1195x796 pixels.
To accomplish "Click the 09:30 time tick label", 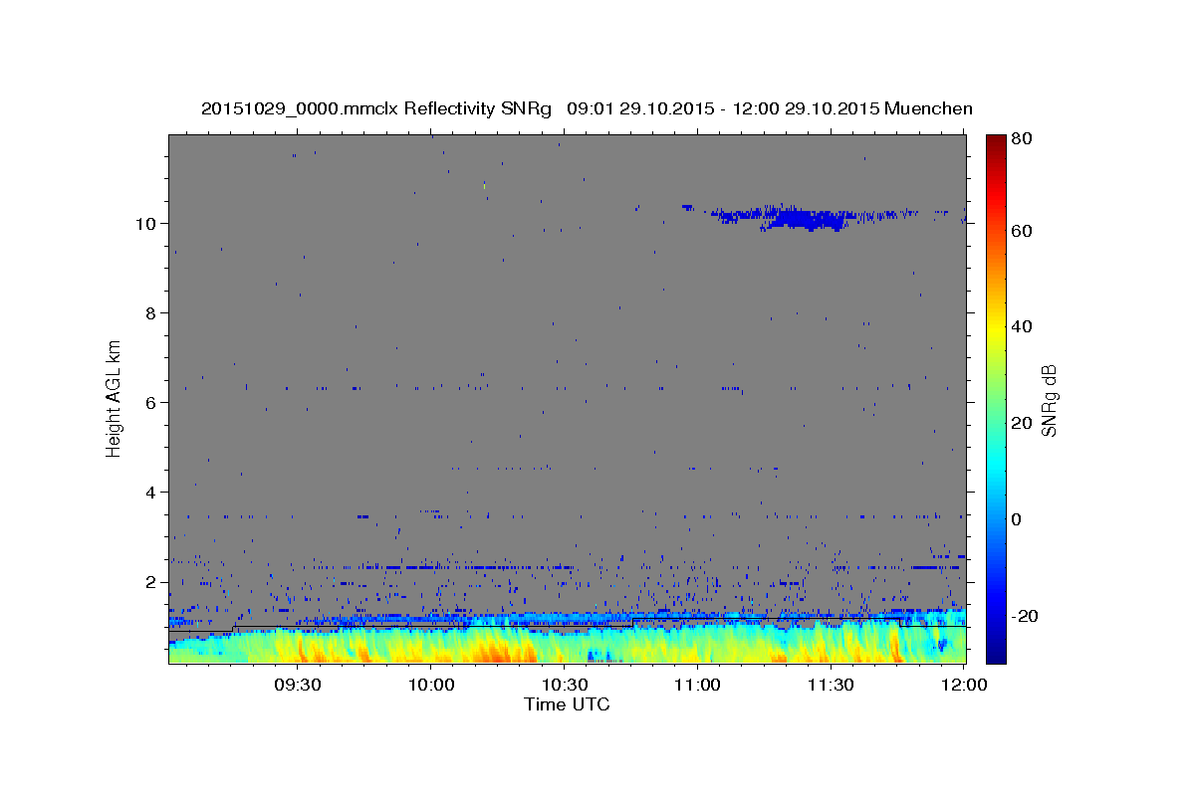I will [299, 685].
